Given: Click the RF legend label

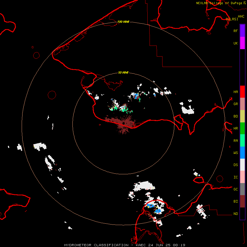Looking at the screenshot, I should (235, 31).
